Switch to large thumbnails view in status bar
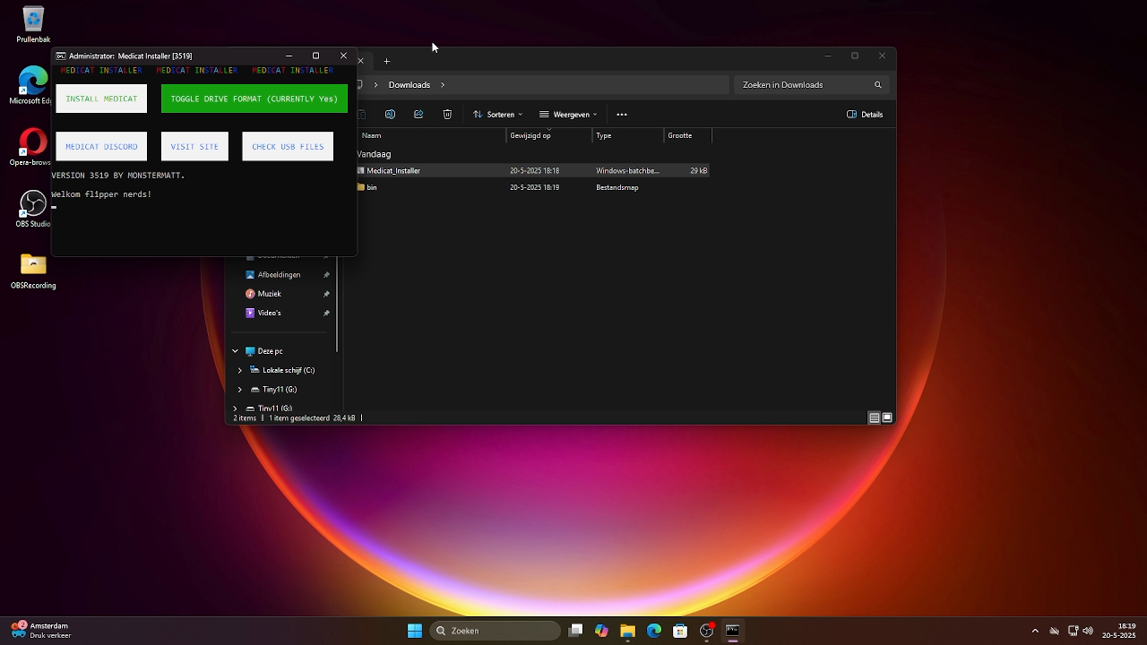Image resolution: width=1147 pixels, height=645 pixels. point(887,417)
